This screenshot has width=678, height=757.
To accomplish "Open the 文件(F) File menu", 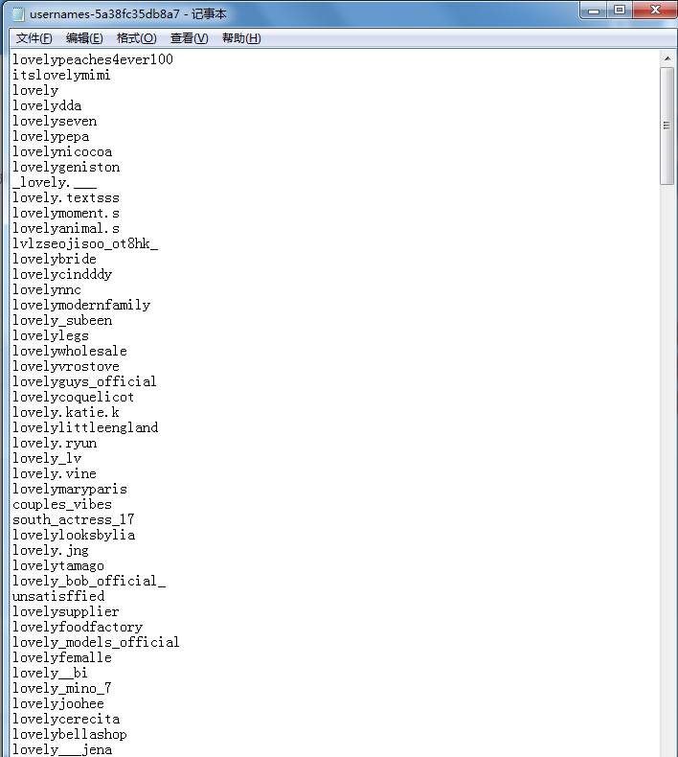I will (x=34, y=38).
